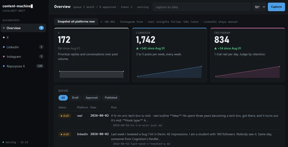Viewport: 288px width, 147px height.
Task: Click the LinkedIn growth sparkline chart
Action: [170, 72]
